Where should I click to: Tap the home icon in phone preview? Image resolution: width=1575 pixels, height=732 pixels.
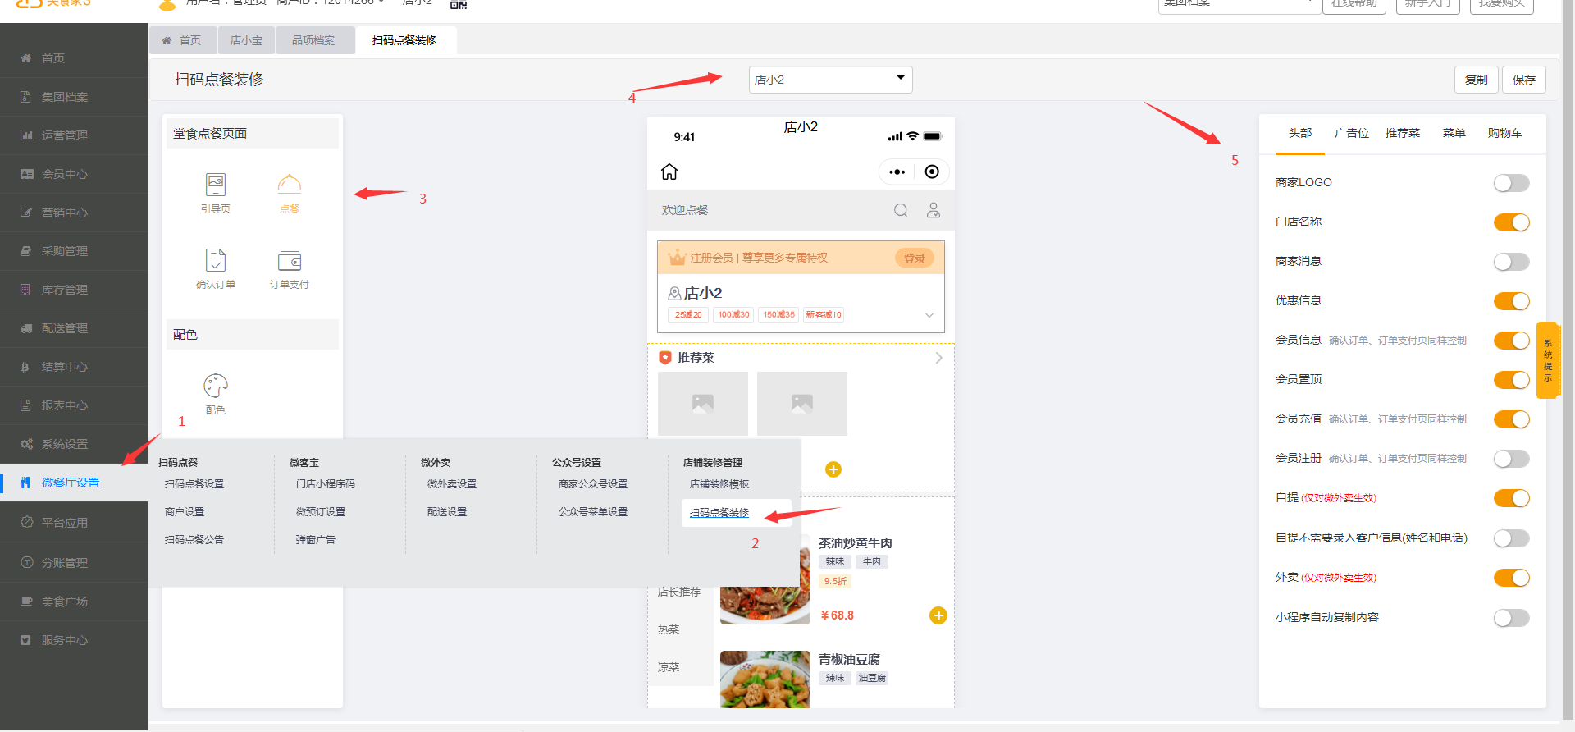pos(669,172)
